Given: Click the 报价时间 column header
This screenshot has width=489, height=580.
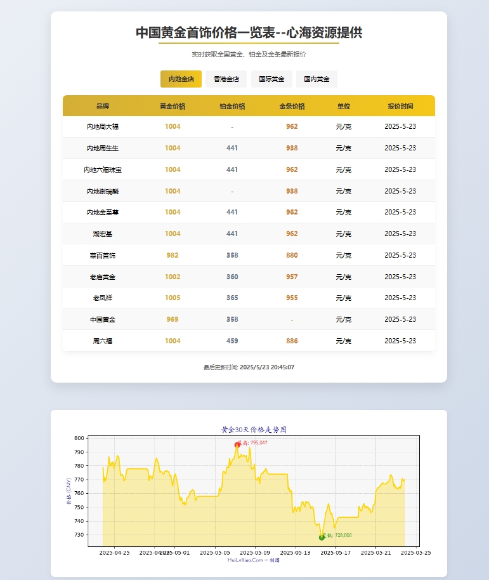Looking at the screenshot, I should pos(400,106).
